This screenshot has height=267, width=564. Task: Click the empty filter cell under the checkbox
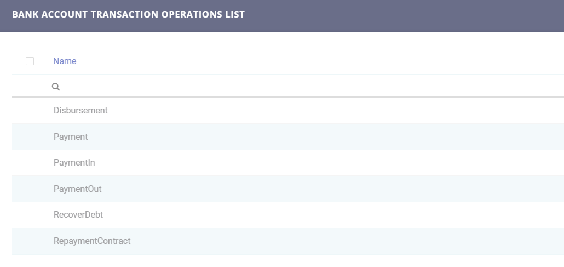pyautogui.click(x=30, y=87)
